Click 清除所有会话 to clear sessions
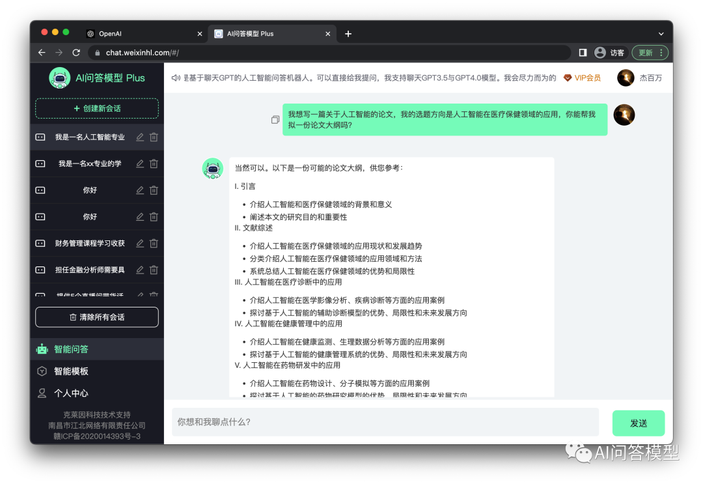 (x=96, y=317)
